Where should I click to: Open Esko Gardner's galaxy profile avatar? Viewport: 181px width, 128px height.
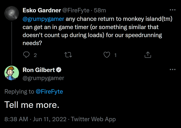(x=12, y=13)
